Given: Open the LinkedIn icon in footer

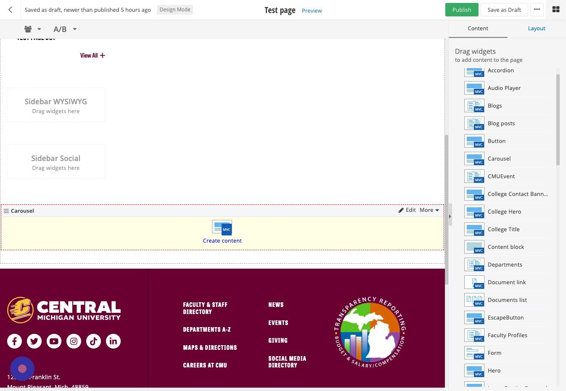Looking at the screenshot, I should point(113,341).
